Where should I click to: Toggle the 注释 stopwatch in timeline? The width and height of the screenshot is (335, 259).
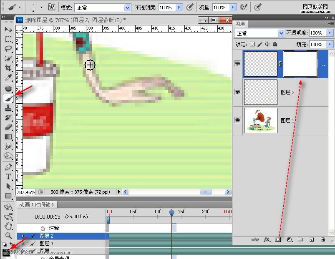click(43, 228)
